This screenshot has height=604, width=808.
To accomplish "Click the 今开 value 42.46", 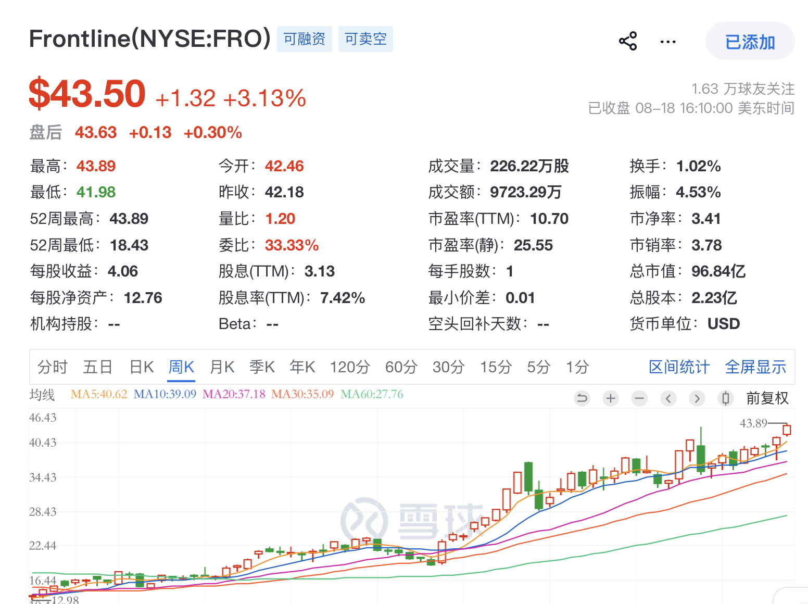I will point(284,166).
